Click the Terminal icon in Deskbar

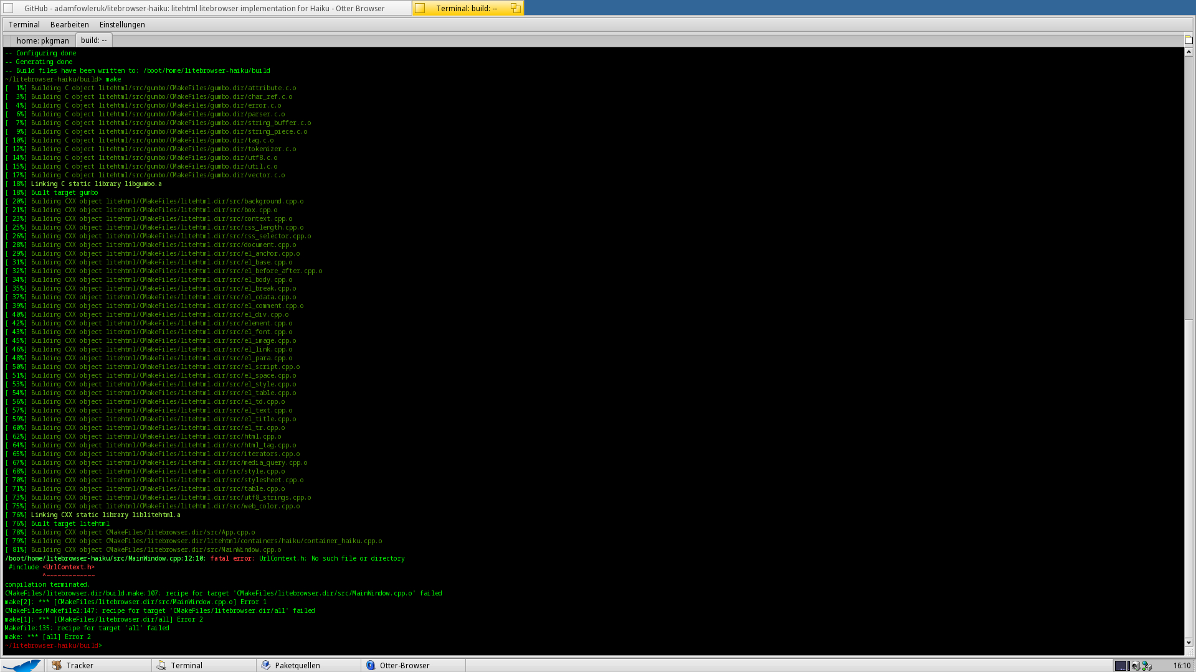[x=161, y=665]
